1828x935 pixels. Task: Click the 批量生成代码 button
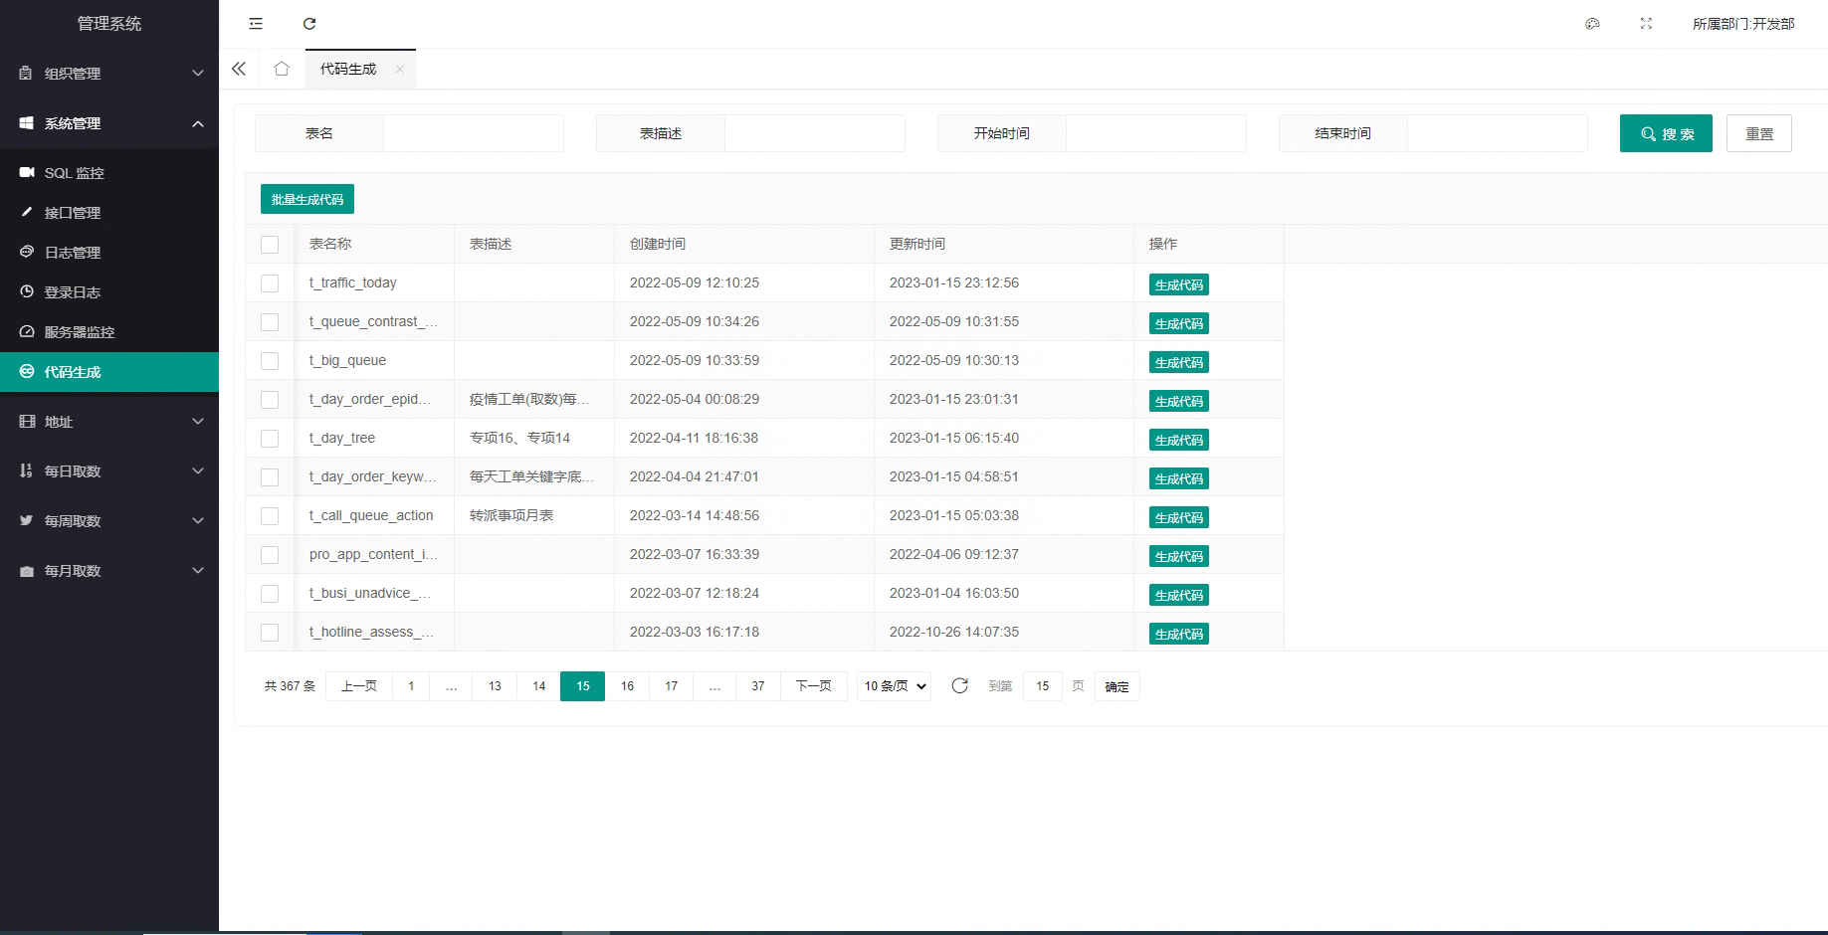tap(307, 199)
